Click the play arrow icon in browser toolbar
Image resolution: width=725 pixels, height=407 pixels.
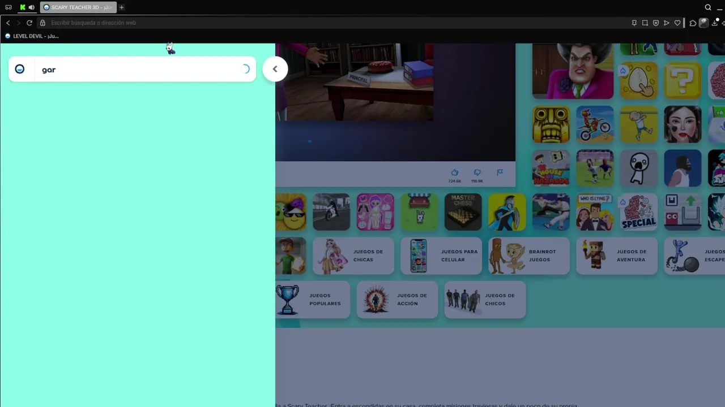667,23
